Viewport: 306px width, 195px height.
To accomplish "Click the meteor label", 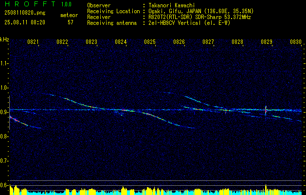I will pyautogui.click(x=69, y=15).
